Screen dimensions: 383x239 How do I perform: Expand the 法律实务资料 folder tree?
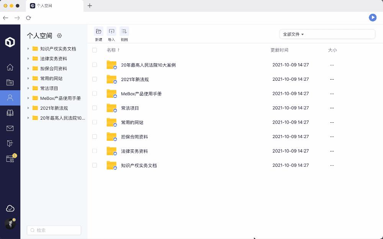coord(27,59)
